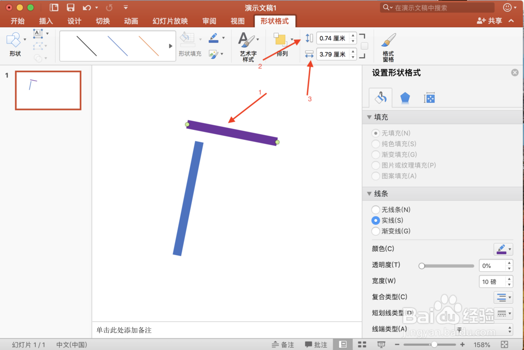
Task: Click the Shape Fill paint bucket icon
Action: click(x=187, y=39)
